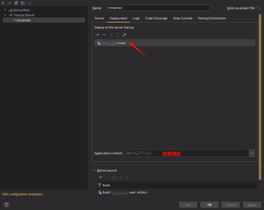Switch to the Server tab
Viewport: 264px width, 210px height.
coord(99,18)
